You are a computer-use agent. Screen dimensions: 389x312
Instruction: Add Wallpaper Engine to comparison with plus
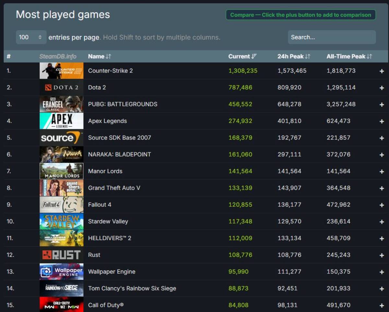[382, 272]
